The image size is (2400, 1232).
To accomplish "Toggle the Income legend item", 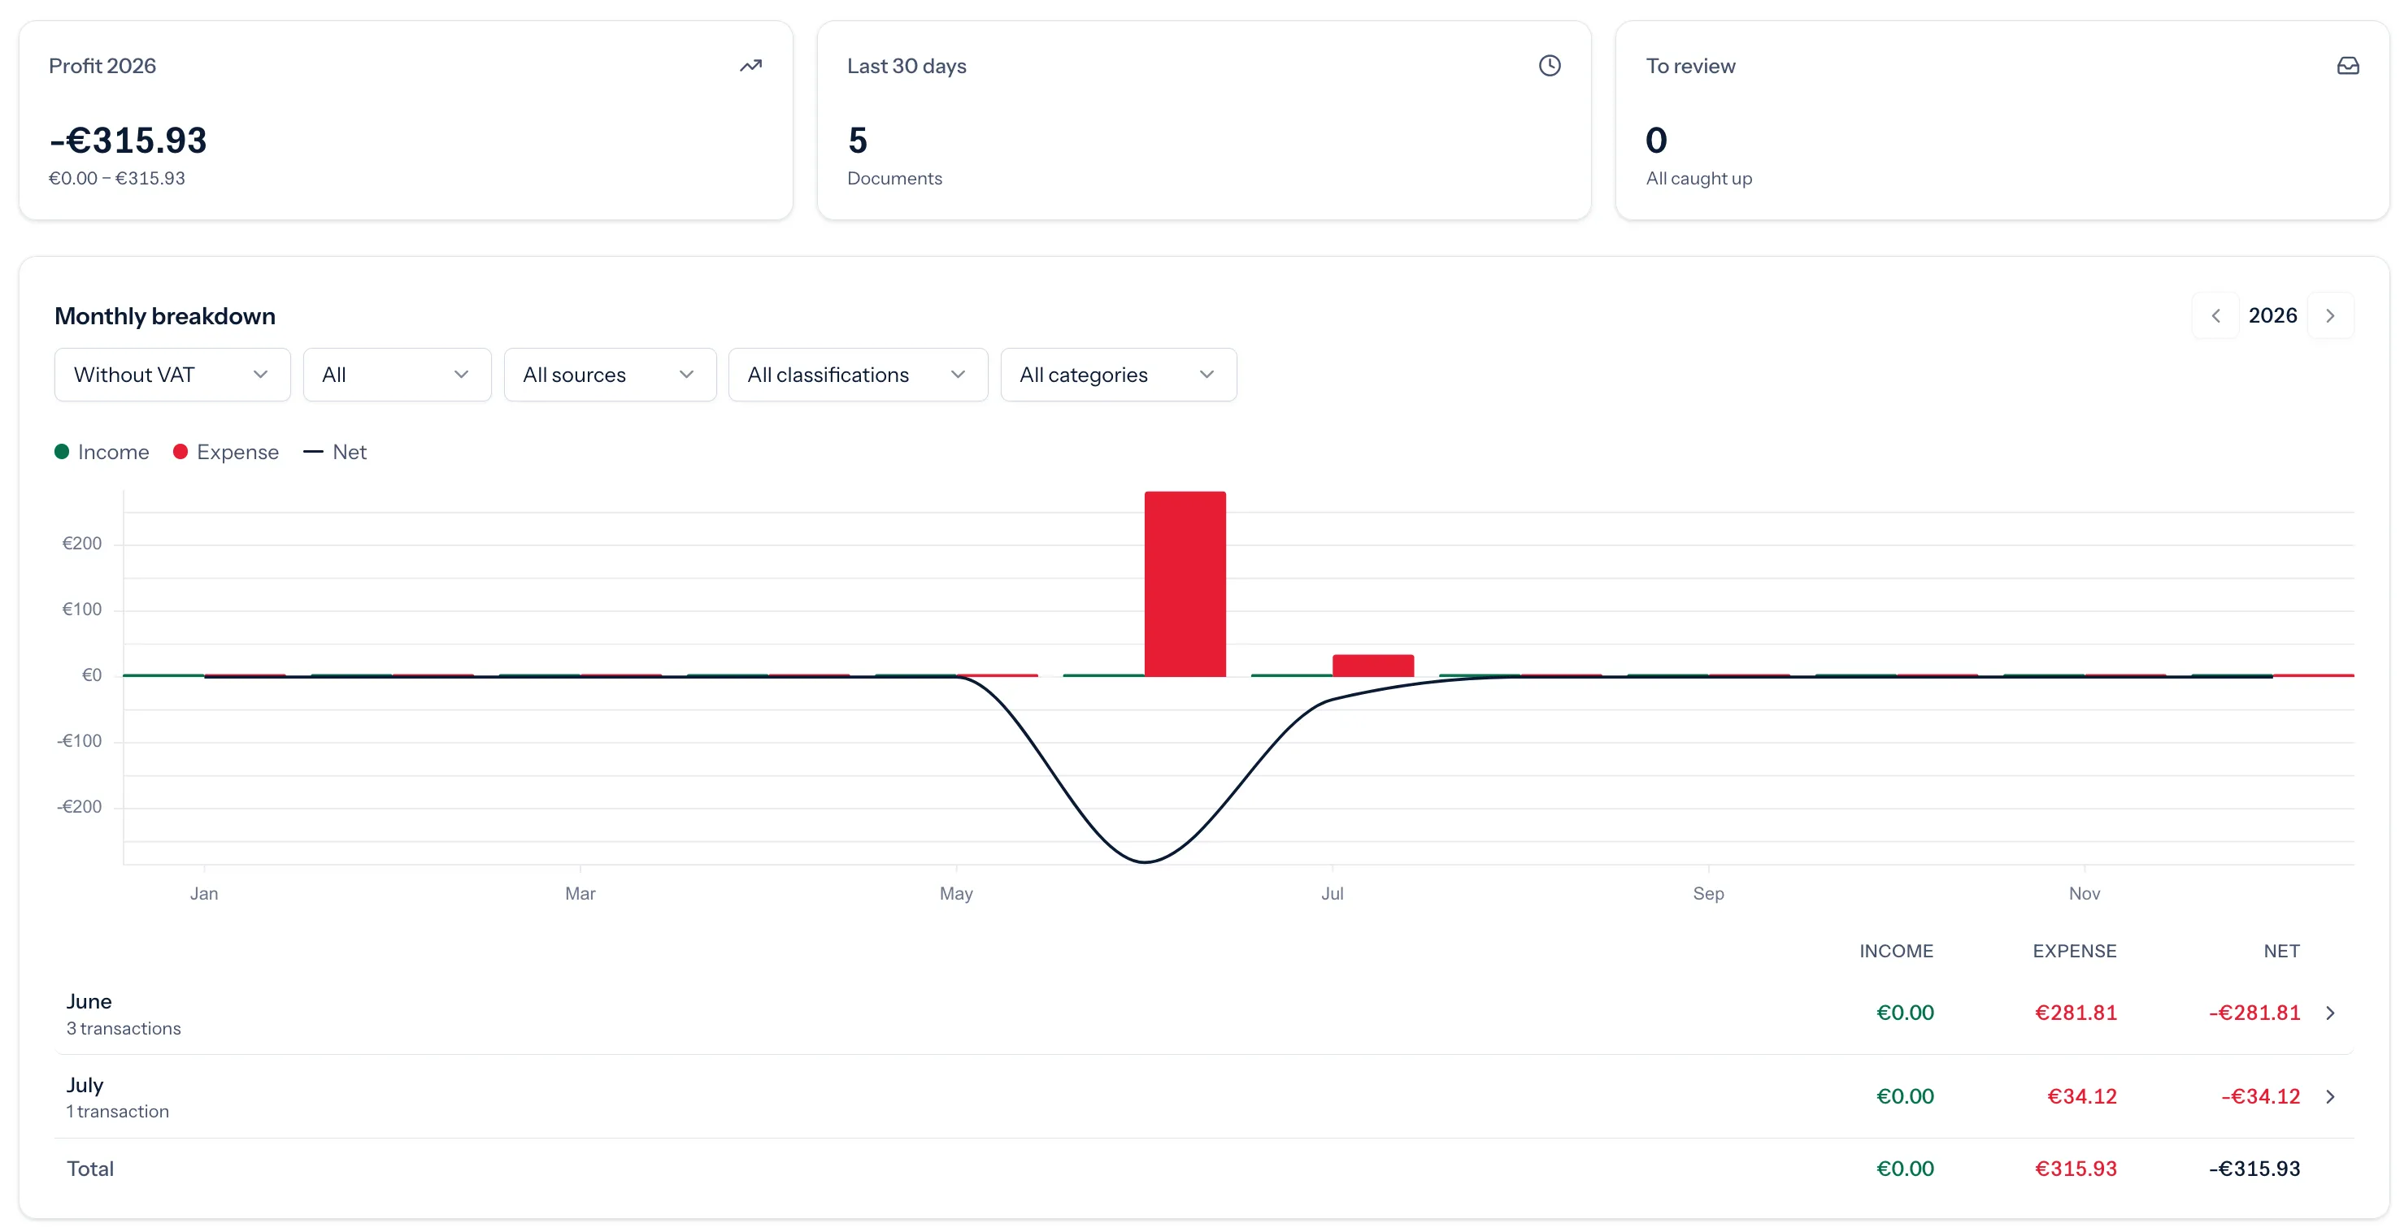I will (102, 452).
